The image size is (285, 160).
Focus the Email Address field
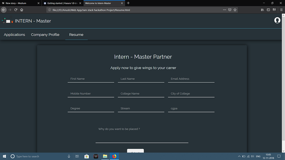191,79
